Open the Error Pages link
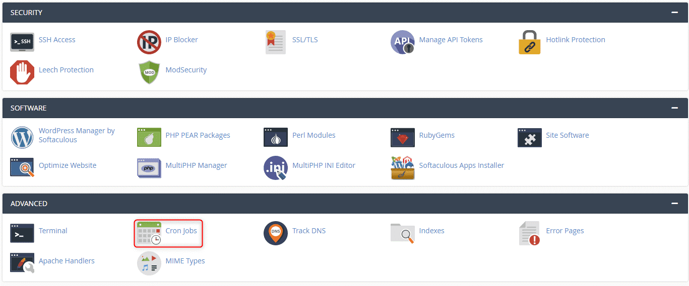Screen dimensions: 689x286 tap(565, 231)
